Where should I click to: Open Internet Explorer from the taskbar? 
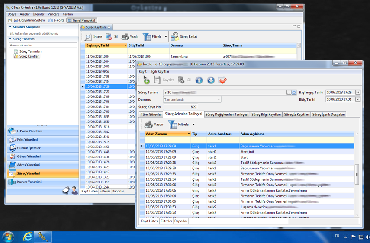(28, 237)
